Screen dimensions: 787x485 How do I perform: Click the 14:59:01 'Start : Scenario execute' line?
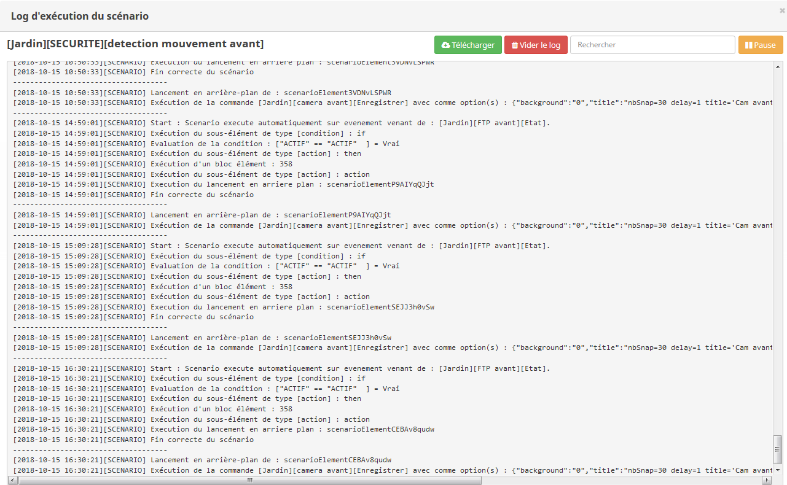(x=282, y=123)
